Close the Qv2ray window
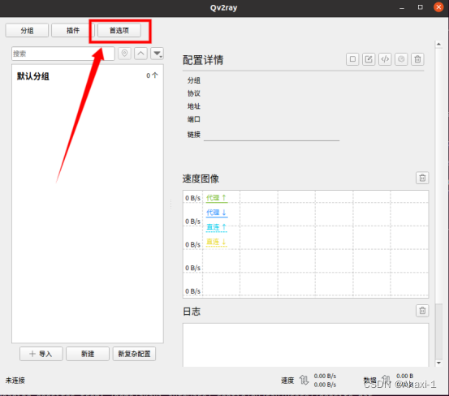Screen dimensions: 449x396 pyautogui.click(x=438, y=7)
